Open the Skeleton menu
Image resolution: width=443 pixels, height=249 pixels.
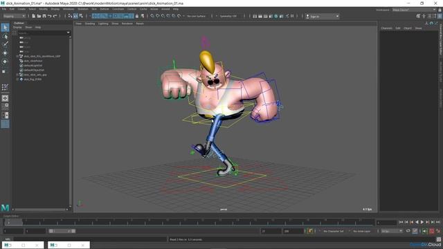point(83,9)
